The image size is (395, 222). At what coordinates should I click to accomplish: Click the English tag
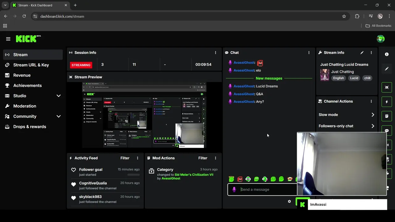pos(338,78)
